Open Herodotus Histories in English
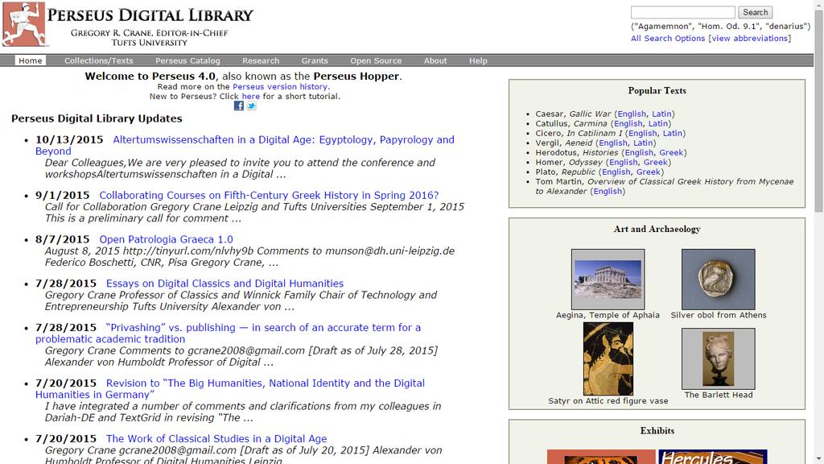This screenshot has height=464, width=824. click(x=639, y=152)
